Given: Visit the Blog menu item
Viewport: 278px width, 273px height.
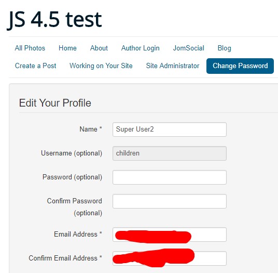Looking at the screenshot, I should (x=224, y=48).
